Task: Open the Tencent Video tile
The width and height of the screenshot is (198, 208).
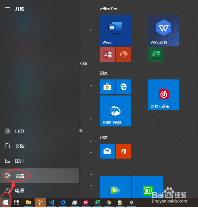Action: click(x=116, y=187)
